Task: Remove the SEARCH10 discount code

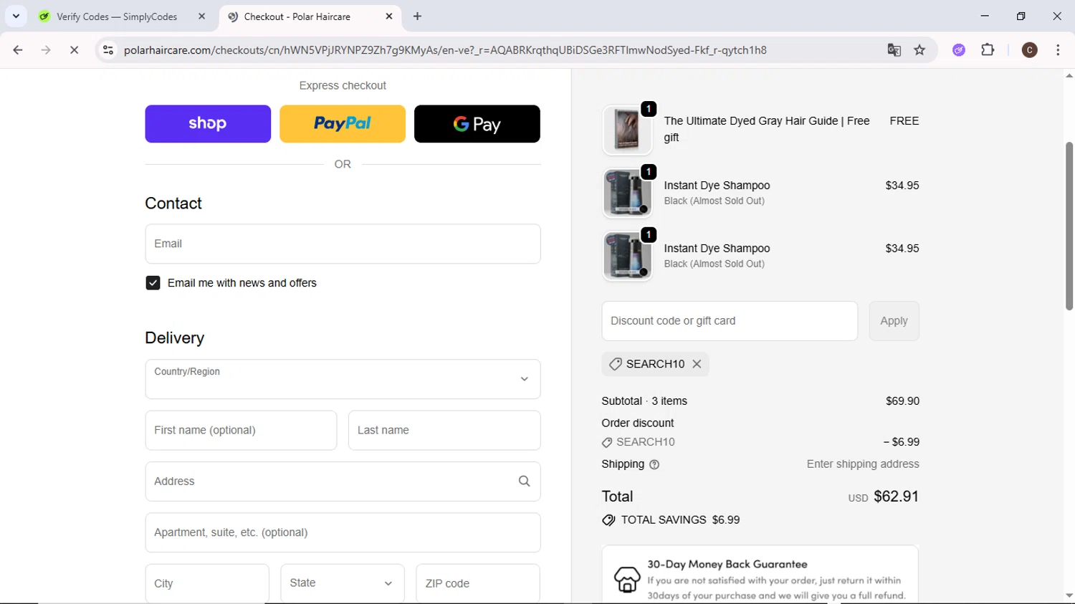Action: coord(697,364)
